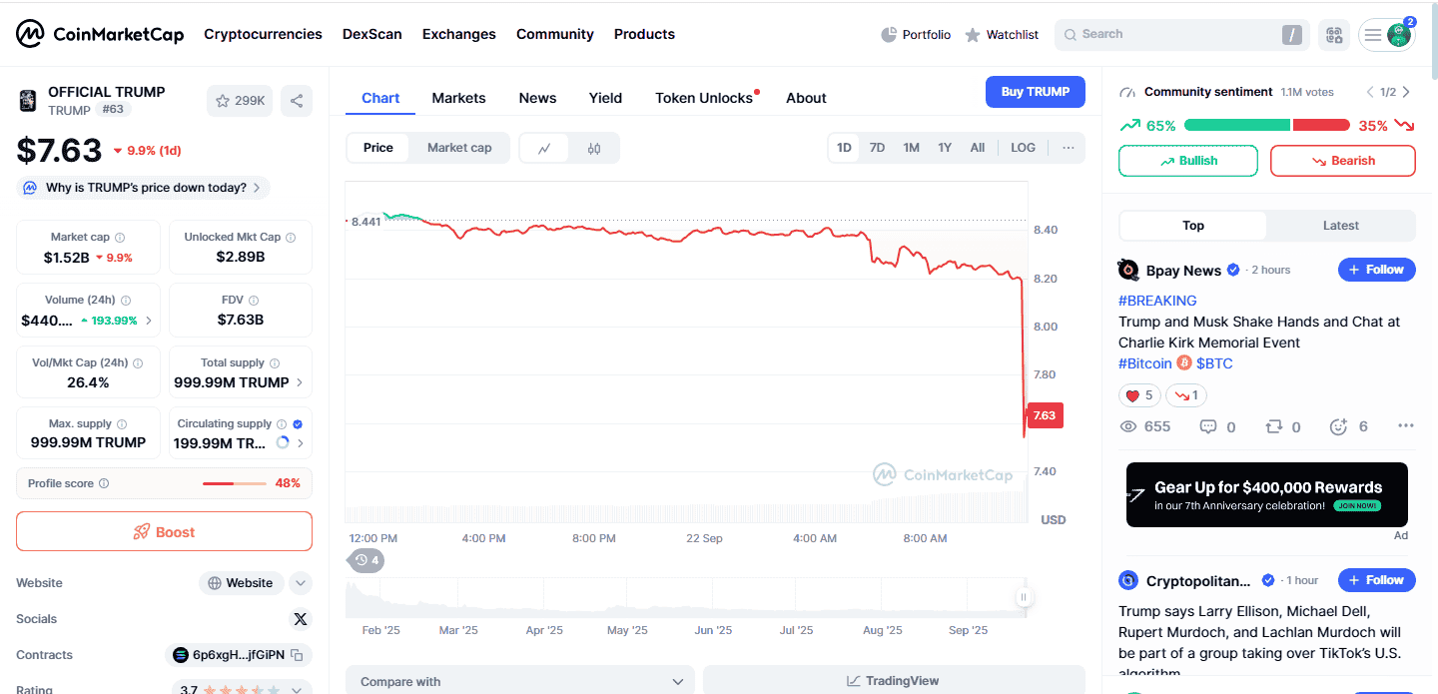Click the Search input field
The width and height of the screenshot is (1438, 694).
[1182, 35]
